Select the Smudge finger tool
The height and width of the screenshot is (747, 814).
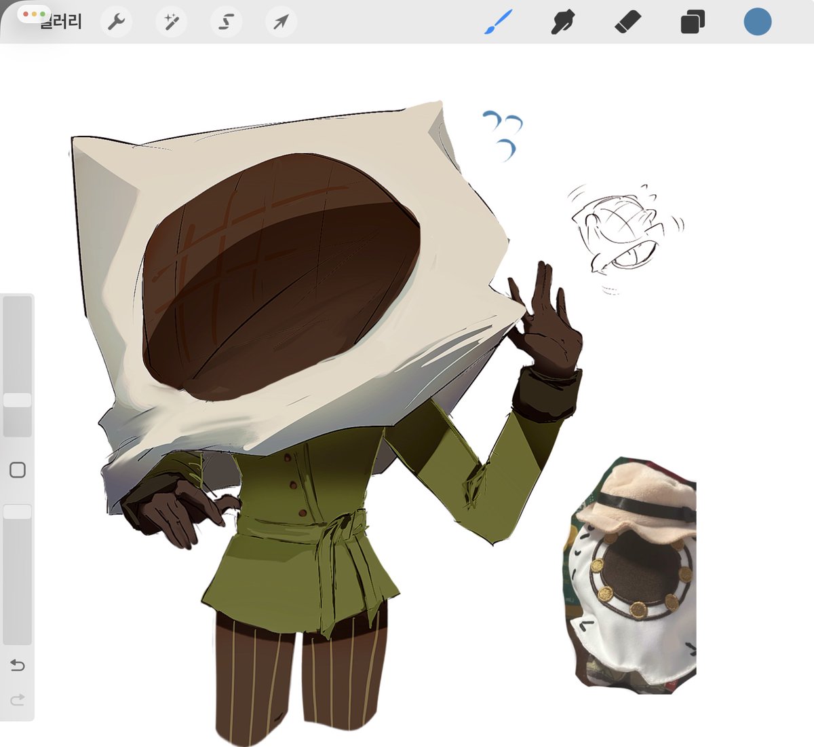pyautogui.click(x=562, y=22)
